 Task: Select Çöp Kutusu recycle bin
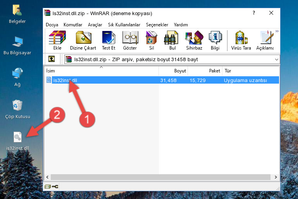point(17,109)
